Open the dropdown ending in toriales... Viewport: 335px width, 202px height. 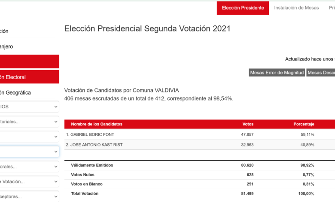[29, 122]
